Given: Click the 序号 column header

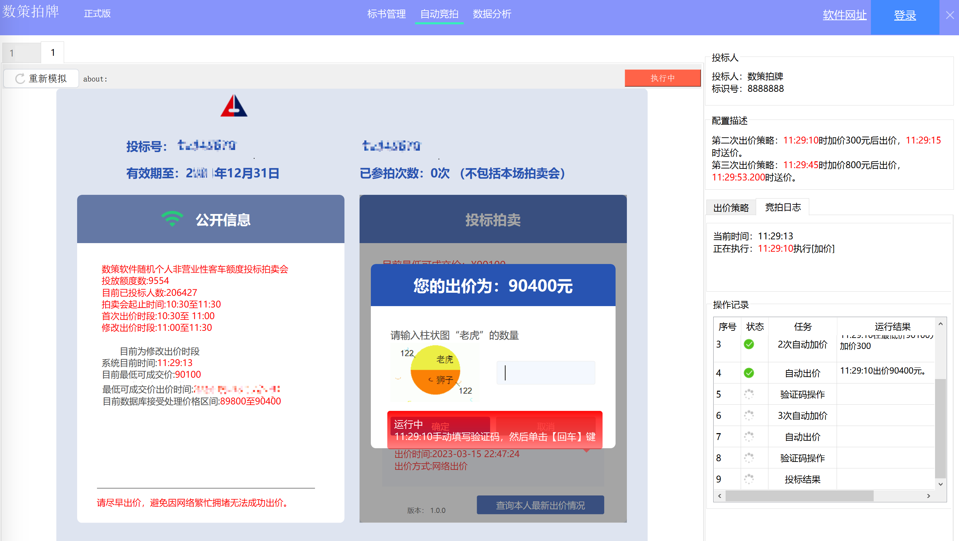Looking at the screenshot, I should 727,327.
